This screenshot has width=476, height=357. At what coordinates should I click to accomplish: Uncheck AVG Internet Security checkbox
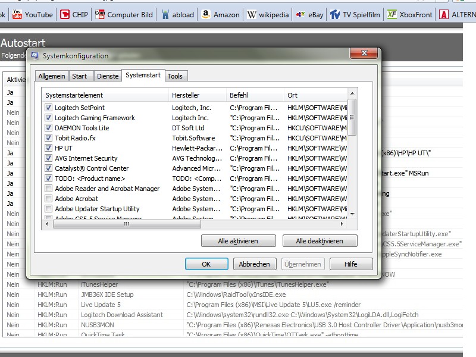coord(48,158)
